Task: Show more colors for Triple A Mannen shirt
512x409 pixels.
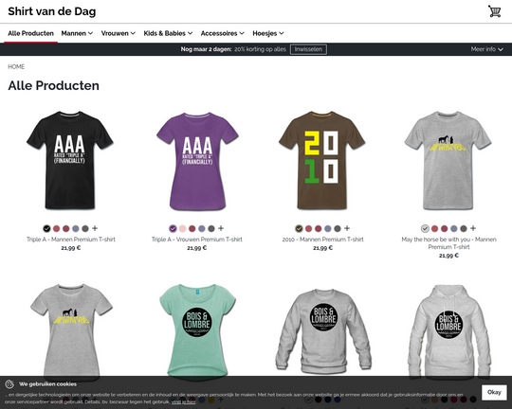Action: pyautogui.click(x=95, y=228)
